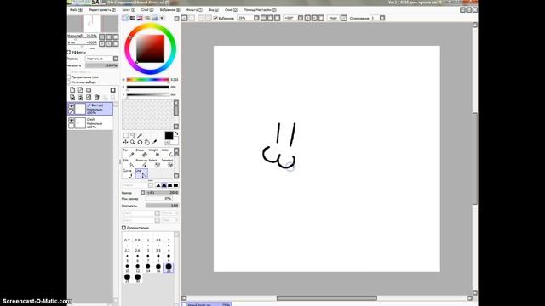545x306 pixels.
Task: Toggle the Прикрепление слоя checkbox
Action: (x=69, y=77)
